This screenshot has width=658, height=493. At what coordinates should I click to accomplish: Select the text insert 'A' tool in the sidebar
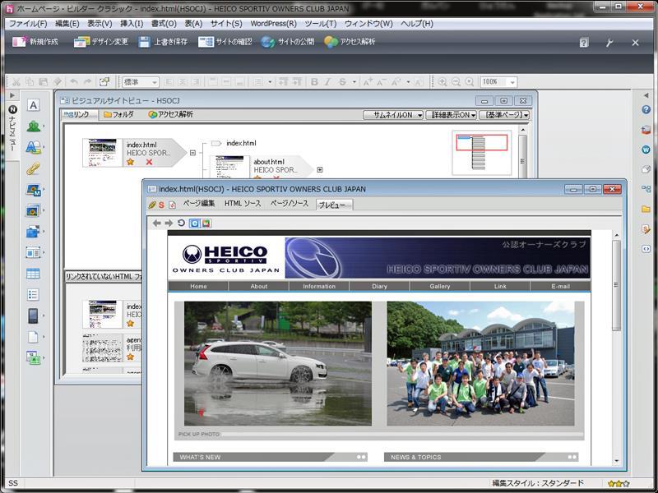coord(33,105)
